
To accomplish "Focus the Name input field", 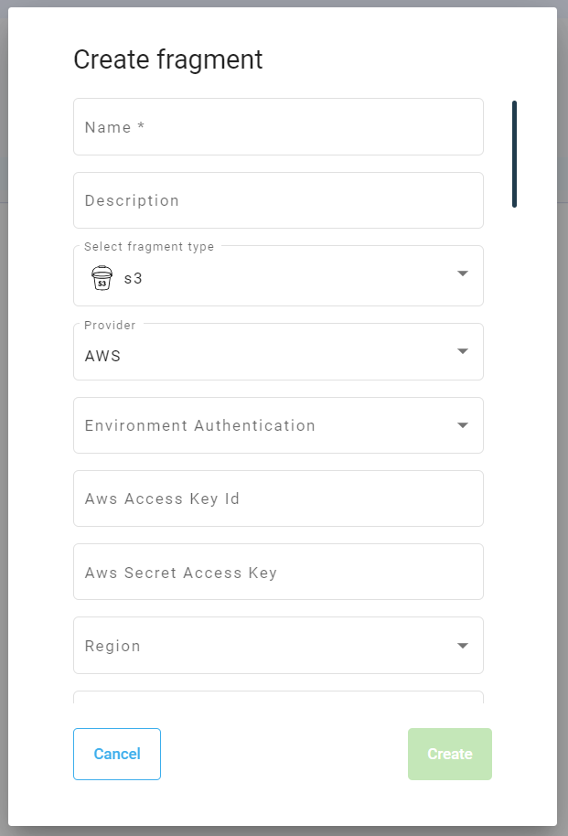I will (278, 127).
